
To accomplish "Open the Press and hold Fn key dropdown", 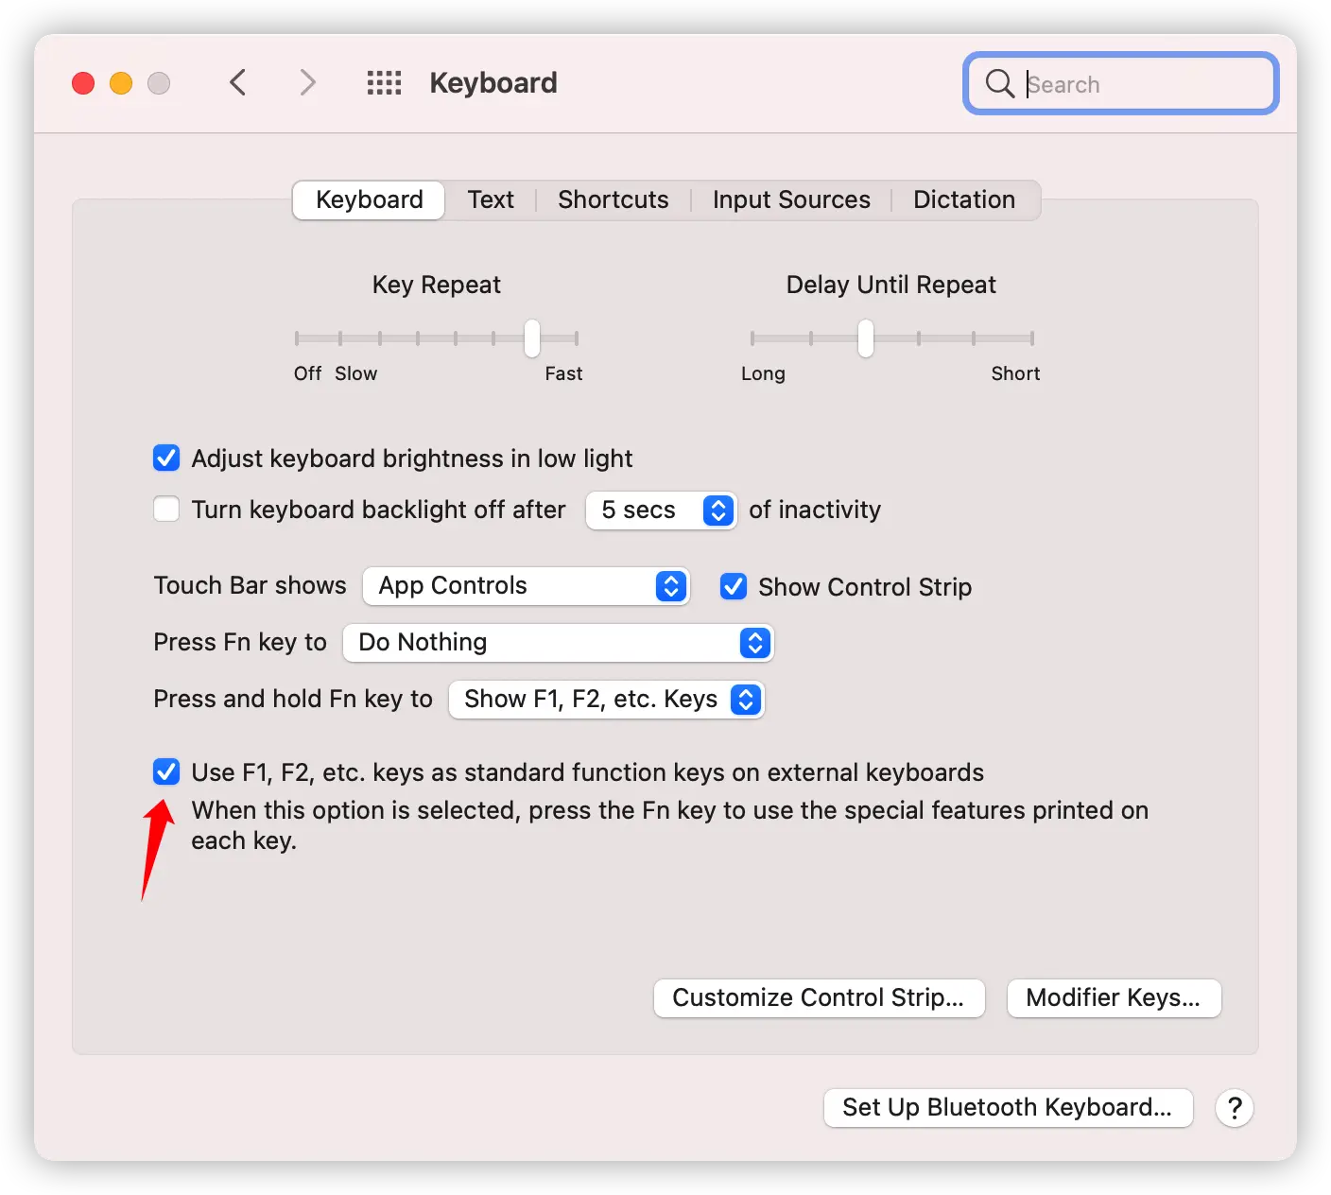I will [x=606, y=700].
